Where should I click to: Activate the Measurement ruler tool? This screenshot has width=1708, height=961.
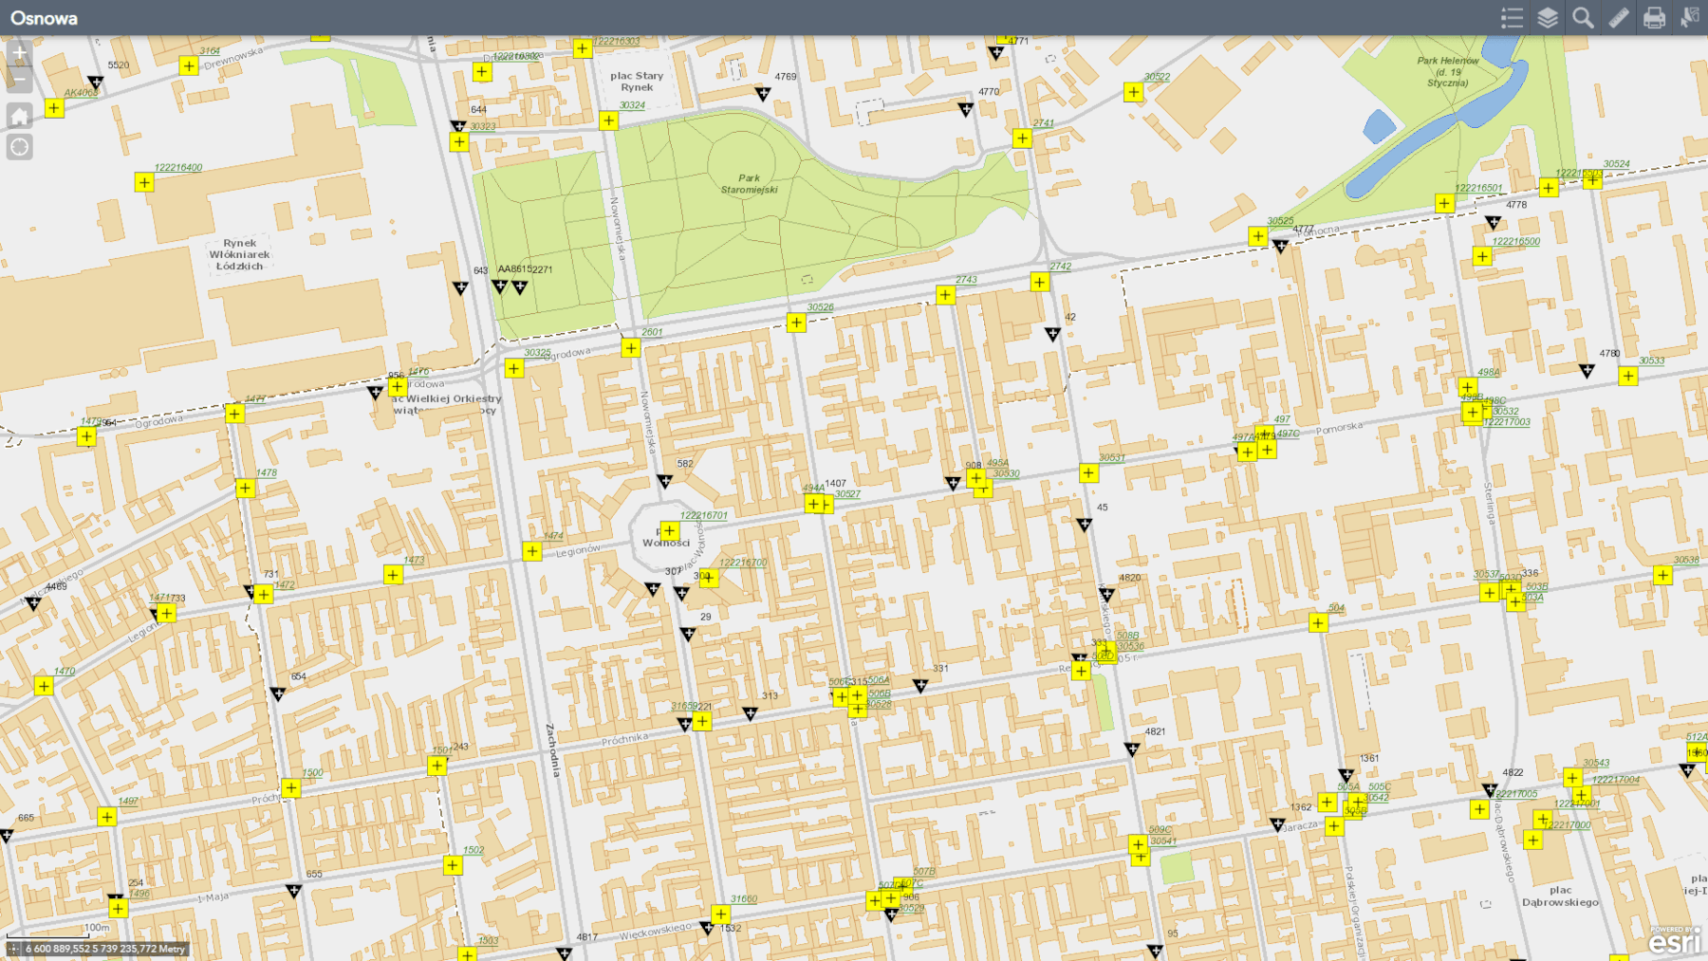tap(1619, 18)
